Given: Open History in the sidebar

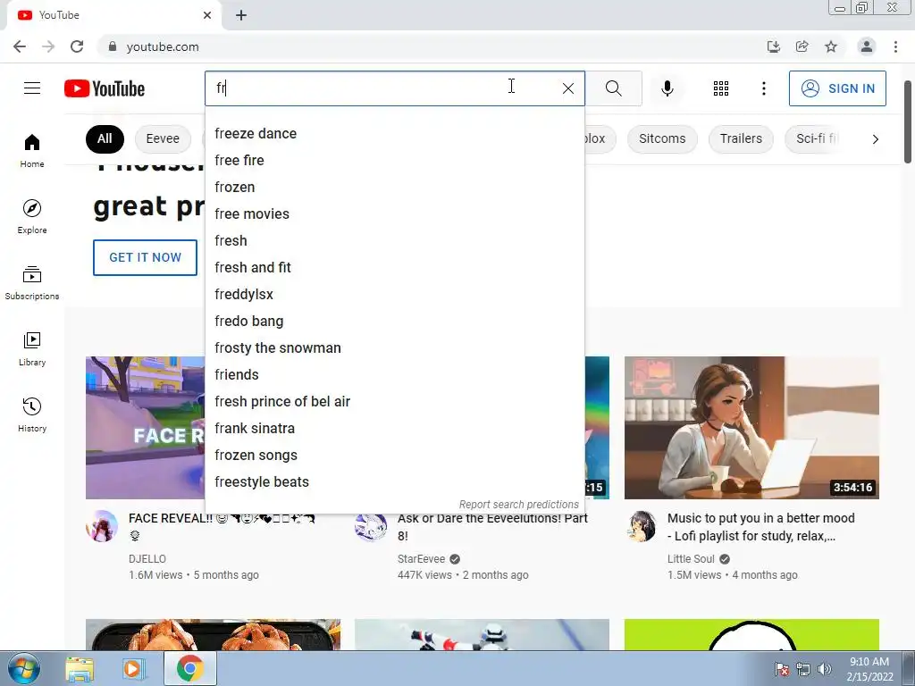Looking at the screenshot, I should [32, 414].
